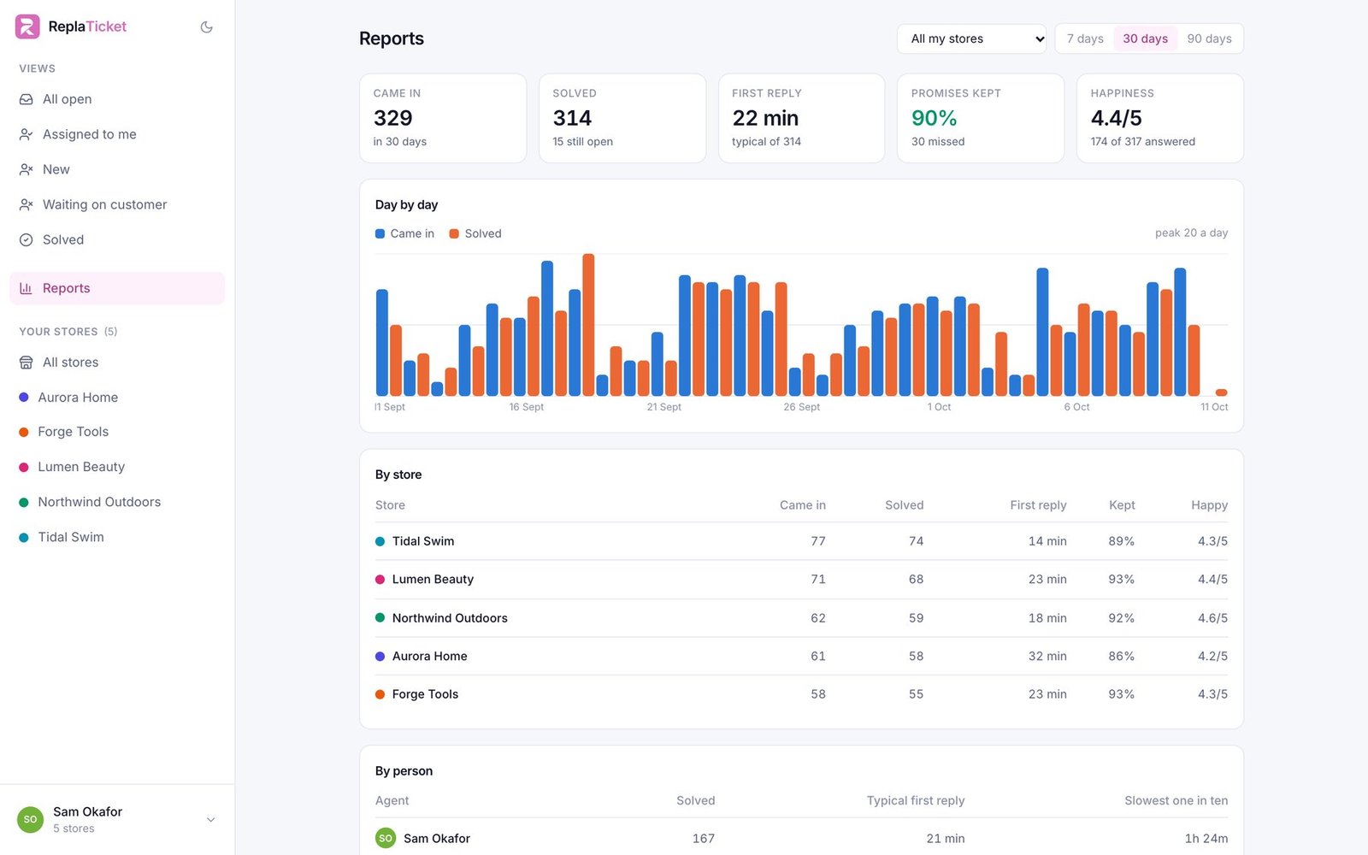Toggle Came in legend series
Screen dimensions: 1368x855
point(404,233)
